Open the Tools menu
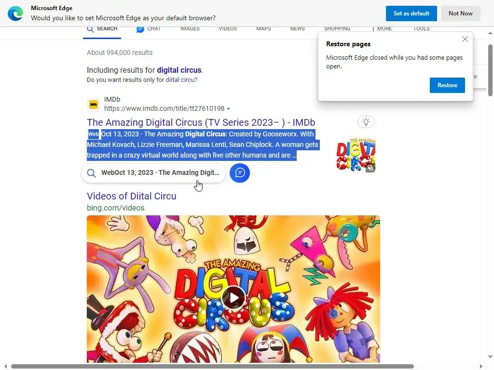Viewport: 494px width, 370px height. click(x=422, y=28)
